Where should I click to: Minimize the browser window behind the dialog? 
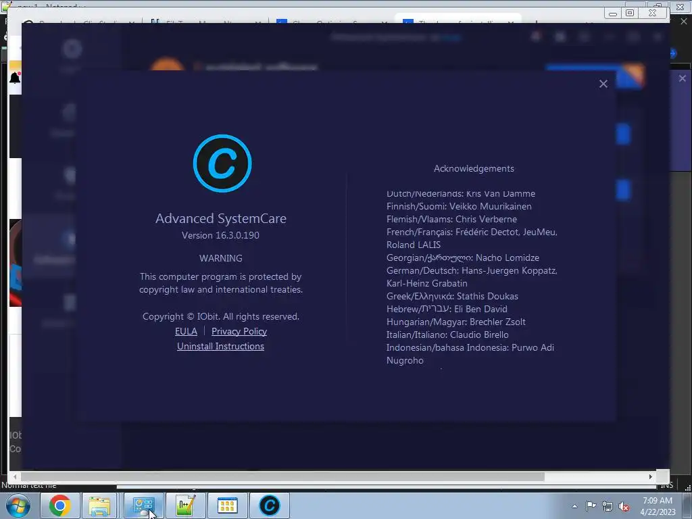pos(612,14)
